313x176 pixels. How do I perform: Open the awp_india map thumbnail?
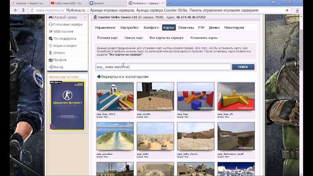point(155,136)
